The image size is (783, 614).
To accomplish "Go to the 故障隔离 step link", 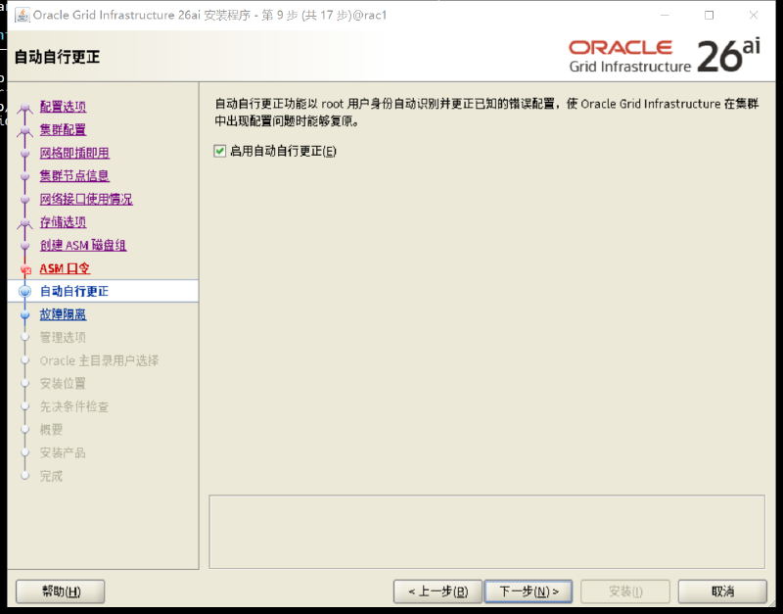I will (63, 314).
